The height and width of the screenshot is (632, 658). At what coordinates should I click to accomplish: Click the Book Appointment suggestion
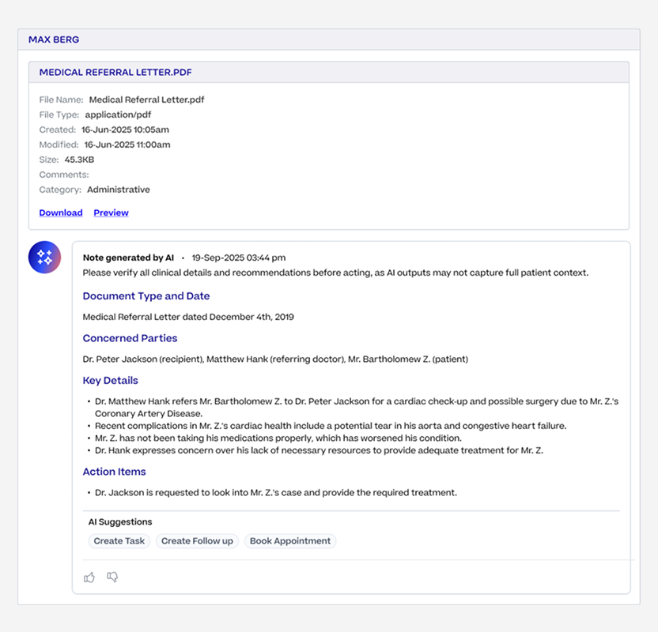click(x=290, y=540)
